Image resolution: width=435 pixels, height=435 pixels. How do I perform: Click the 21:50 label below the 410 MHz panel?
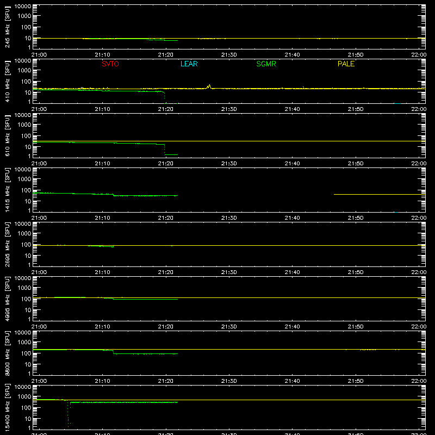click(356, 109)
